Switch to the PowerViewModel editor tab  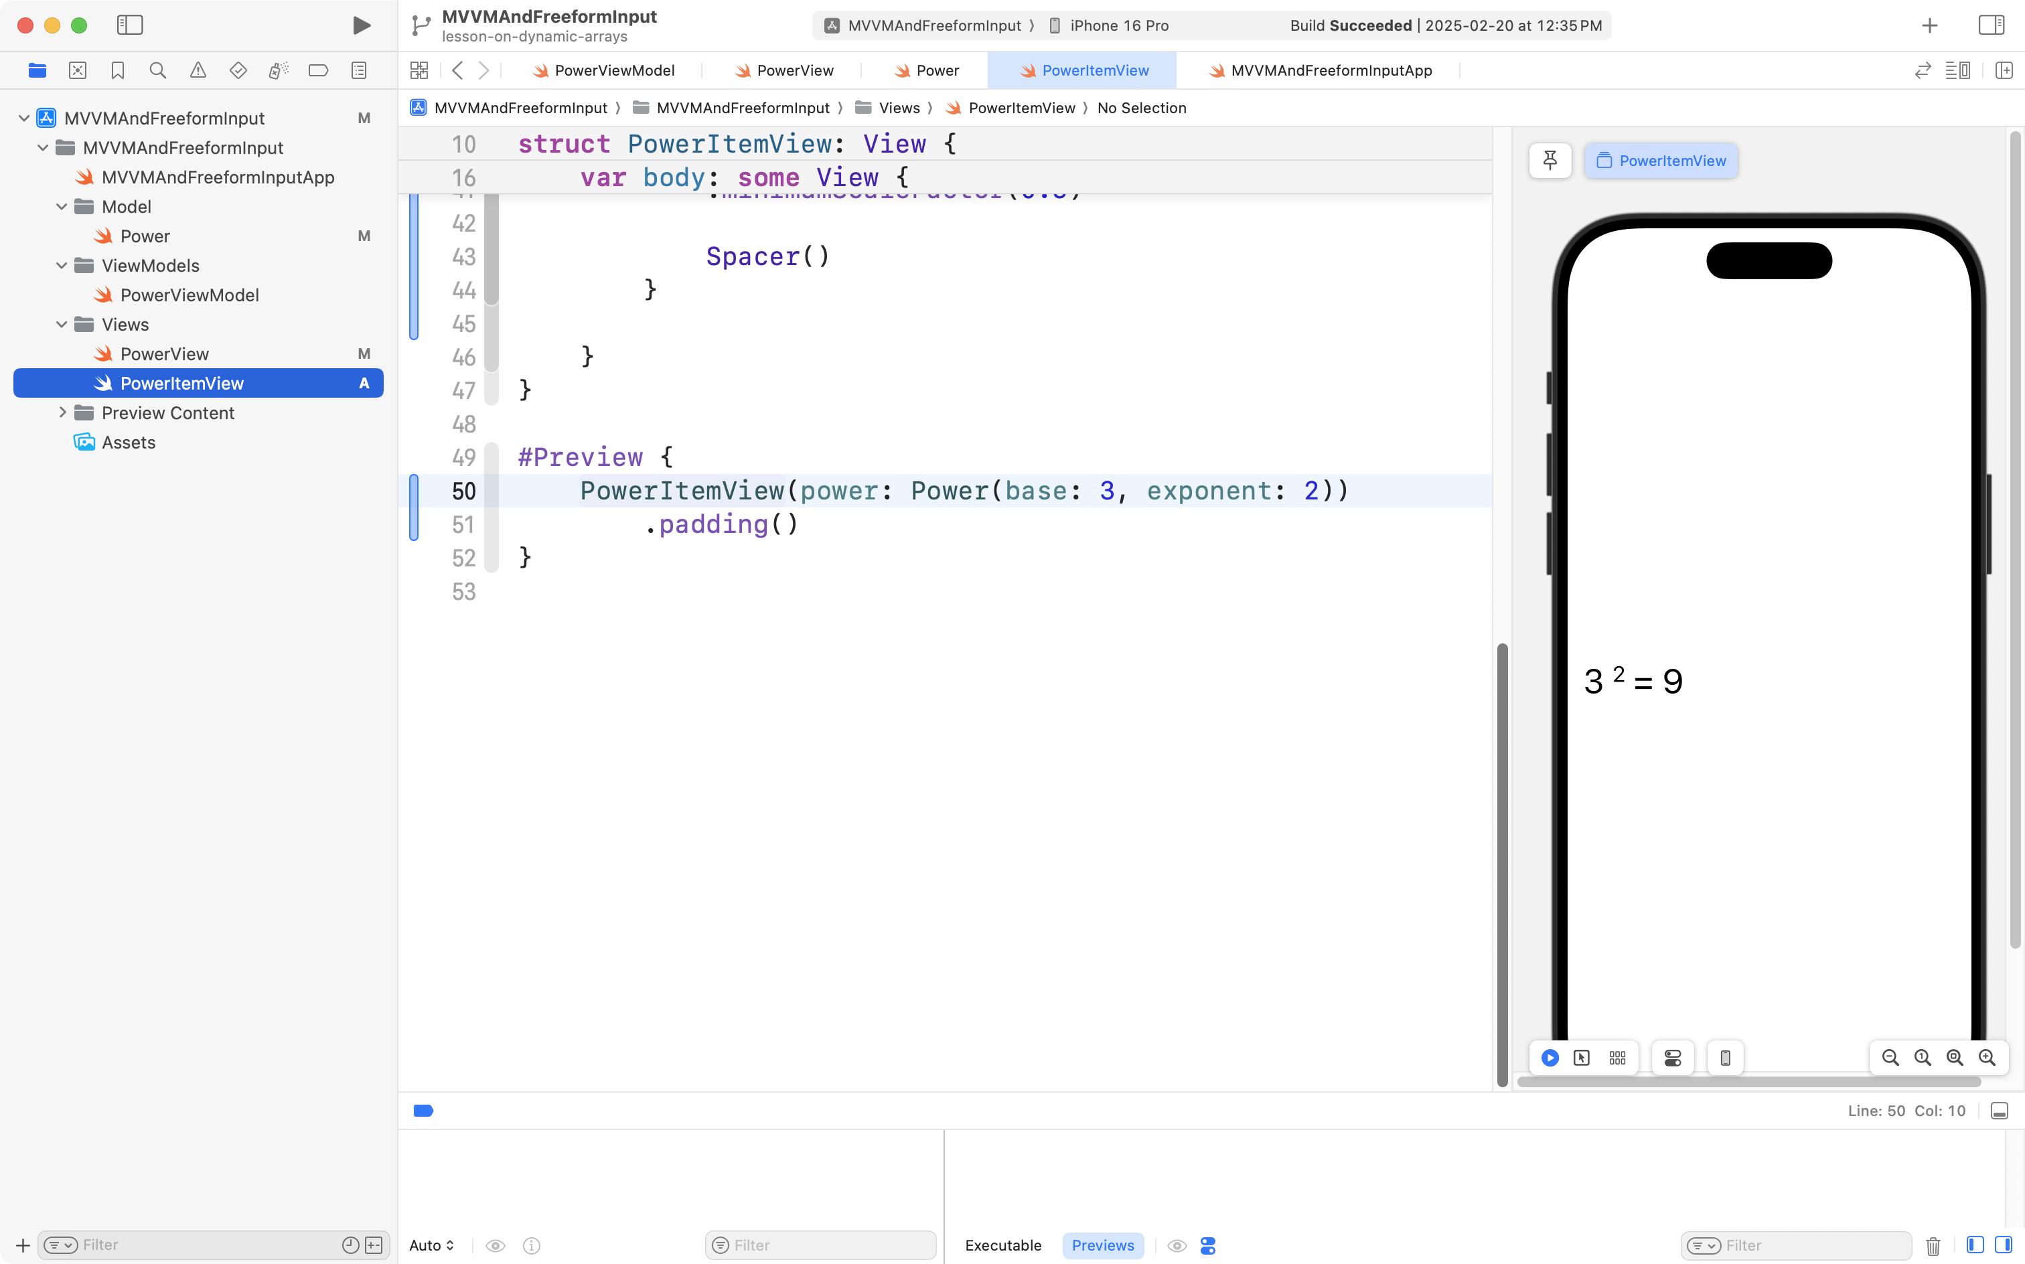tap(603, 71)
